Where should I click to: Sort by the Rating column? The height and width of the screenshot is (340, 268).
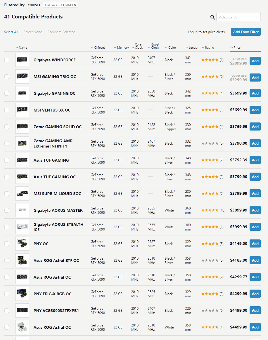pyautogui.click(x=208, y=48)
